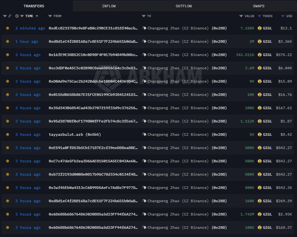The height and width of the screenshot is (237, 297).
Task: Open sender tayyarbulut.arb (0x5b5)
Action: [x=75, y=134]
